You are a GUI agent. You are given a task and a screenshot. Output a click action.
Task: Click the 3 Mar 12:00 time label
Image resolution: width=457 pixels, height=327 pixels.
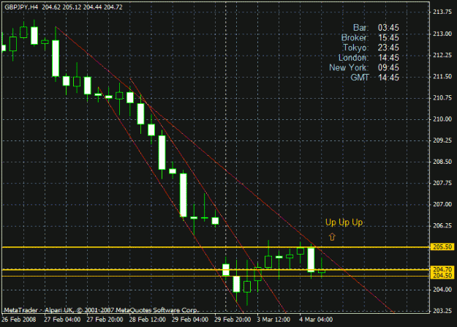[x=273, y=320]
